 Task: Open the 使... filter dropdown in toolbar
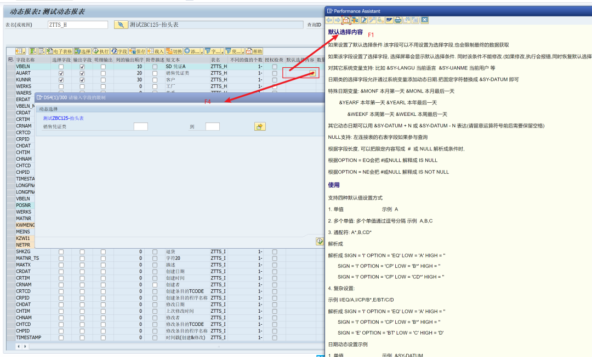click(x=235, y=51)
